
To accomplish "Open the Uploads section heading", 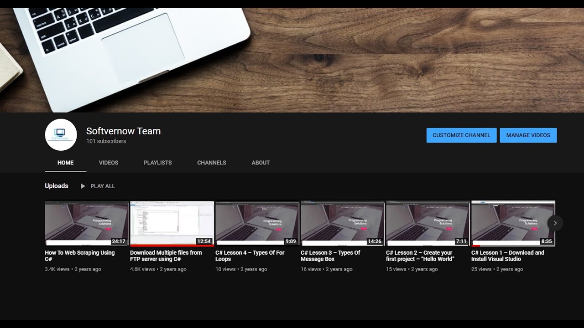I will click(57, 186).
